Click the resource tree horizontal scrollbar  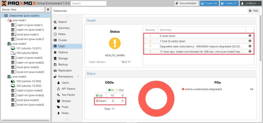(x=25, y=120)
